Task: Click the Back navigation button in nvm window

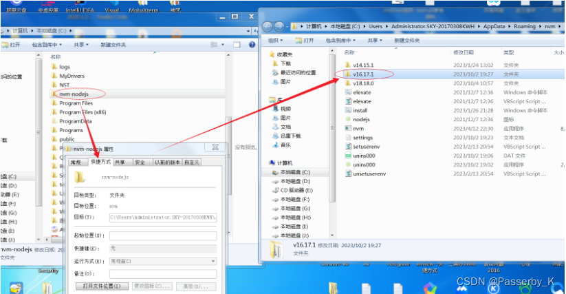Action: (267, 26)
